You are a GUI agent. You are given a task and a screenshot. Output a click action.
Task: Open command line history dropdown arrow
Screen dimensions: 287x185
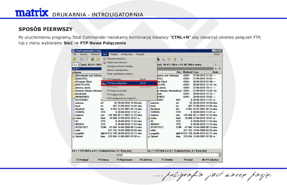click(219, 155)
